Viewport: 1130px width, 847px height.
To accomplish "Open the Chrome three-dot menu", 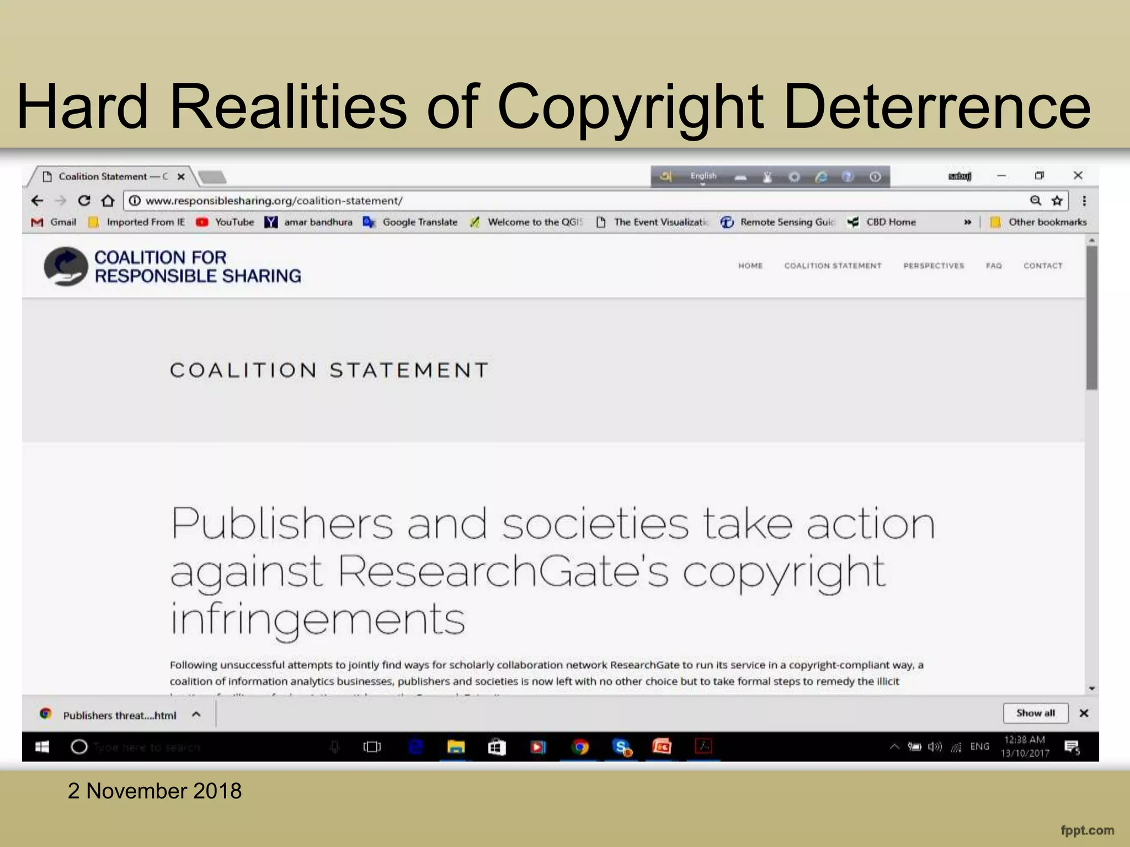I will coord(1084,201).
